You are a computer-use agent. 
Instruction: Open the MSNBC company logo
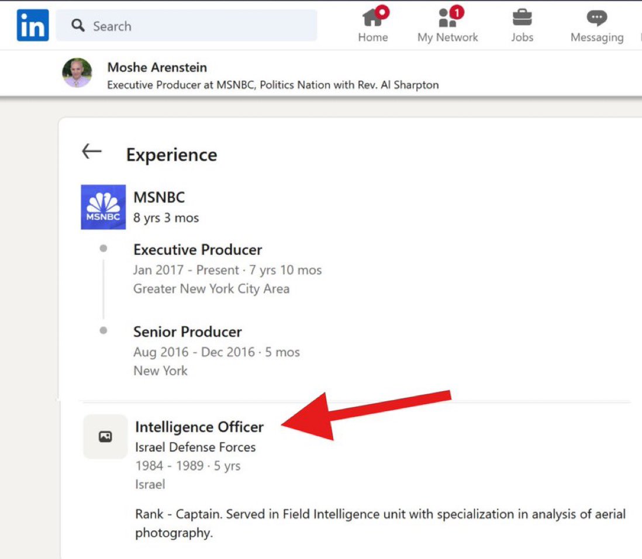tap(103, 207)
